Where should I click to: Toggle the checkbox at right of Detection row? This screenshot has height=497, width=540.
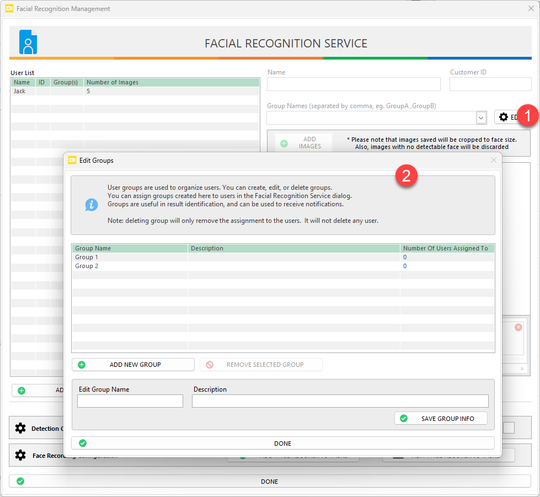tap(509, 427)
